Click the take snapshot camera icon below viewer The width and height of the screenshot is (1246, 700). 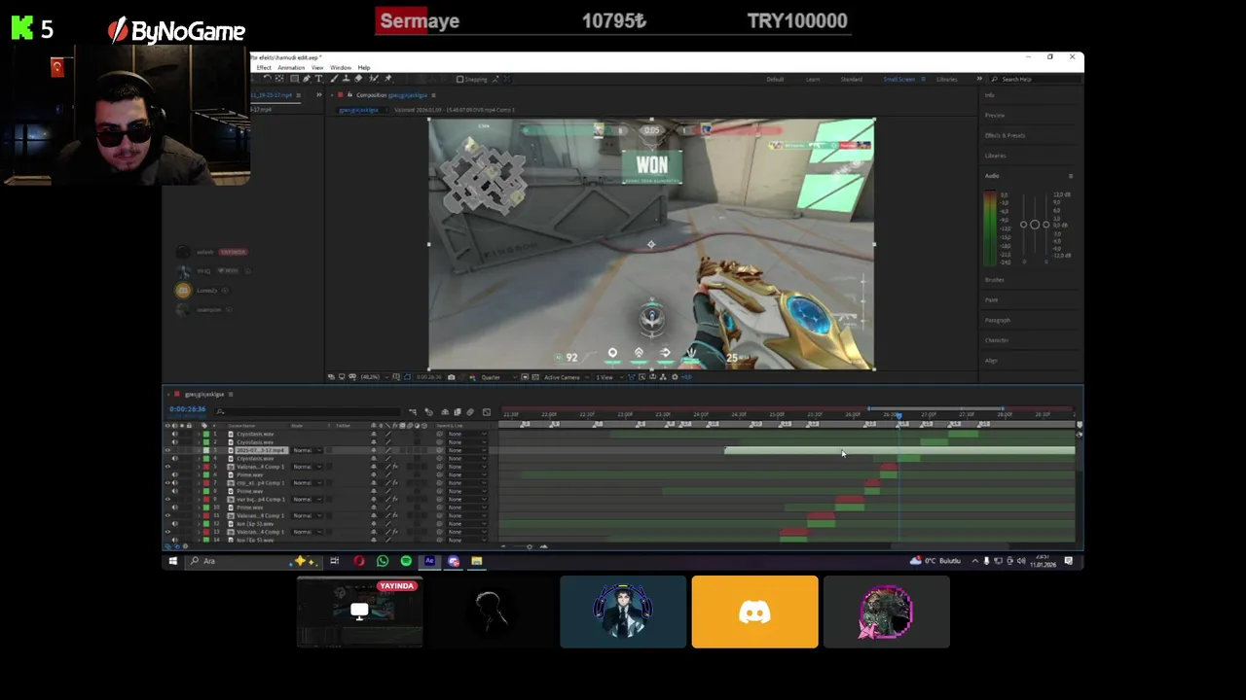[x=451, y=377]
